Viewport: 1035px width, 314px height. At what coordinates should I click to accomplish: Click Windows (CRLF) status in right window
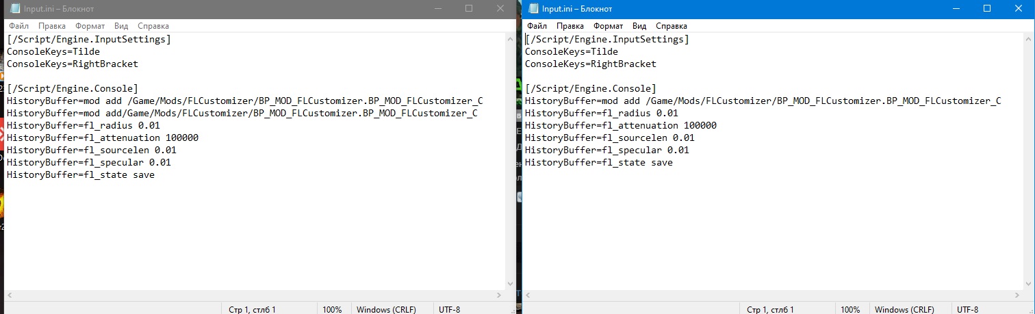[904, 309]
